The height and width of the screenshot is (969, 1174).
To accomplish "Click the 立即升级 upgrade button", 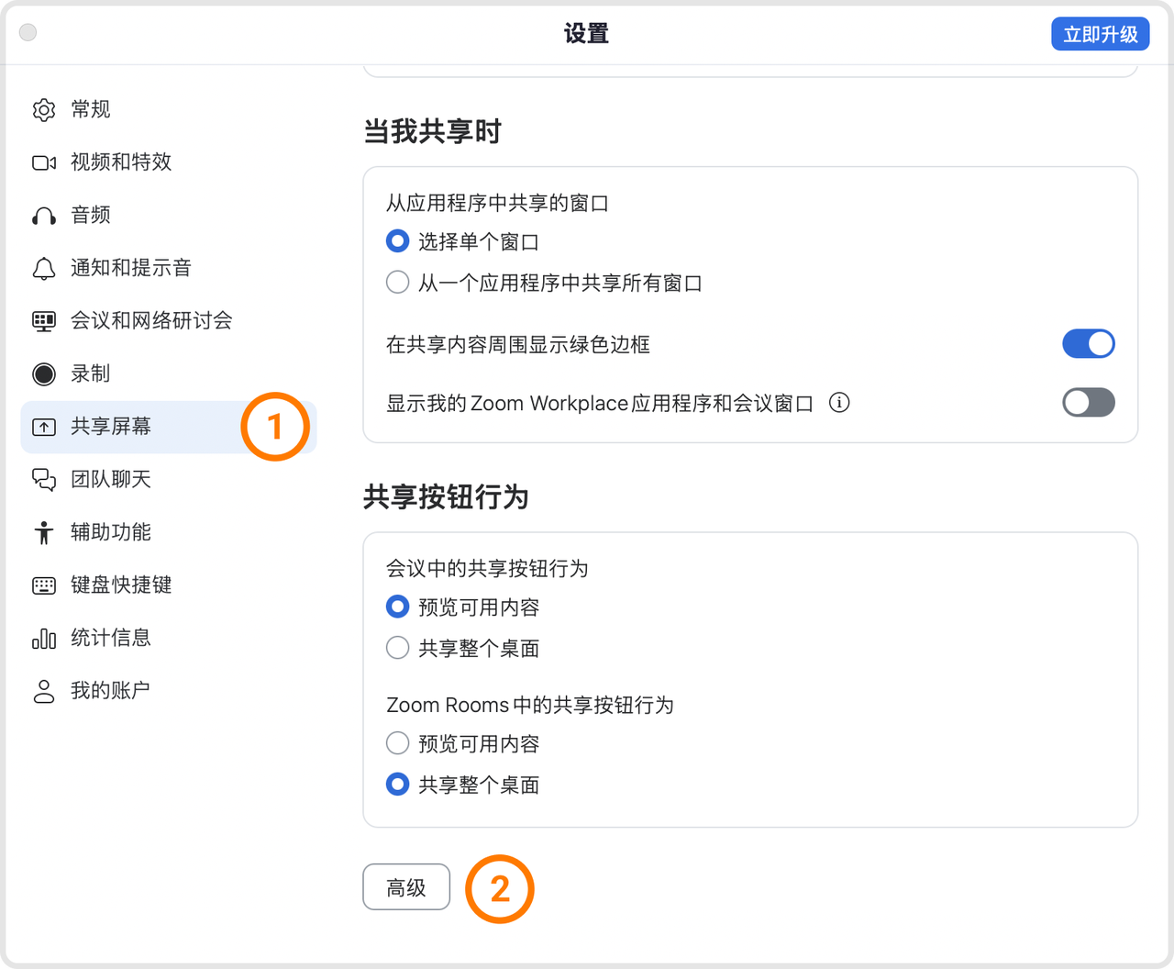I will [1101, 34].
